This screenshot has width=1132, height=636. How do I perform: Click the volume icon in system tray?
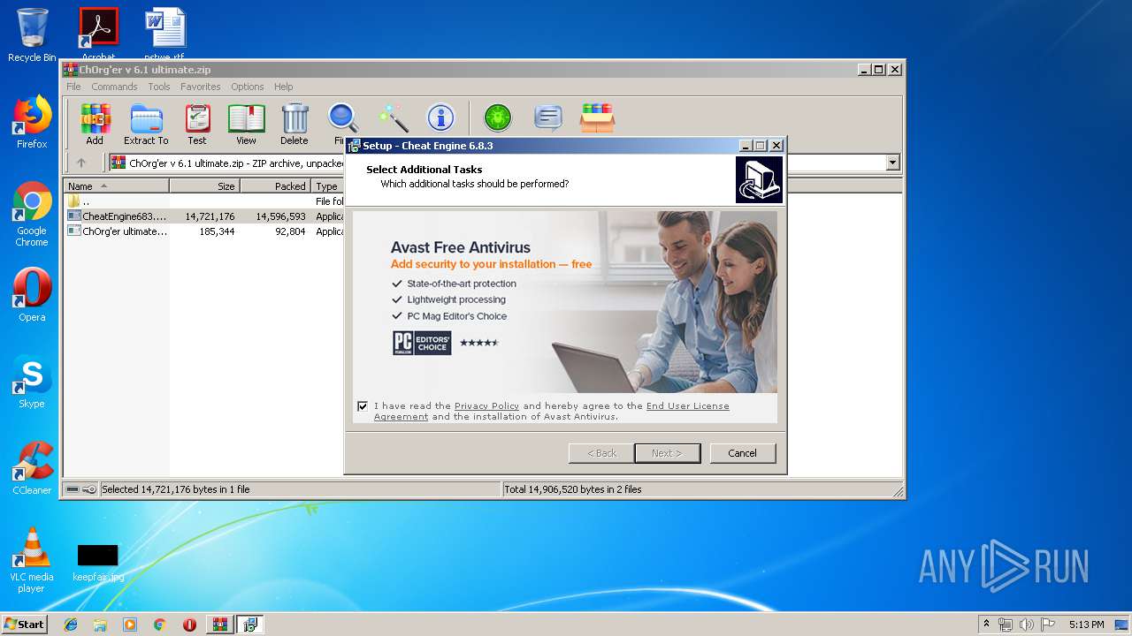click(x=1027, y=625)
